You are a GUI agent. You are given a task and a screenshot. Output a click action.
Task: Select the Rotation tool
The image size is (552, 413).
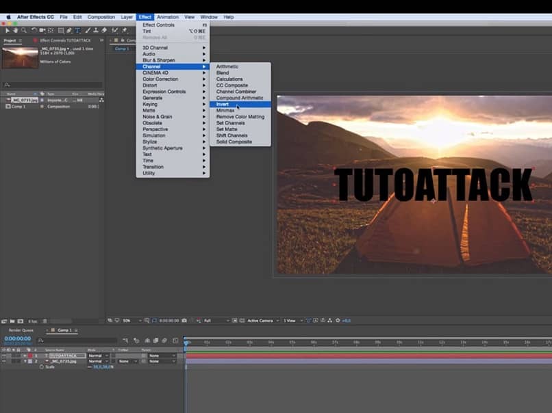tap(34, 30)
